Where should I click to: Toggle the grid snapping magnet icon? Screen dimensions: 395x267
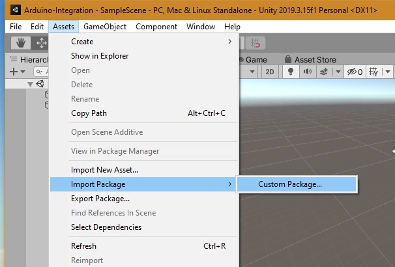256,43
